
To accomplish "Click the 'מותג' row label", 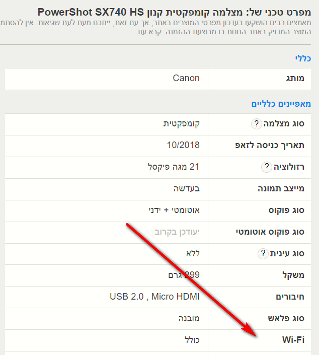I will pos(295,79).
